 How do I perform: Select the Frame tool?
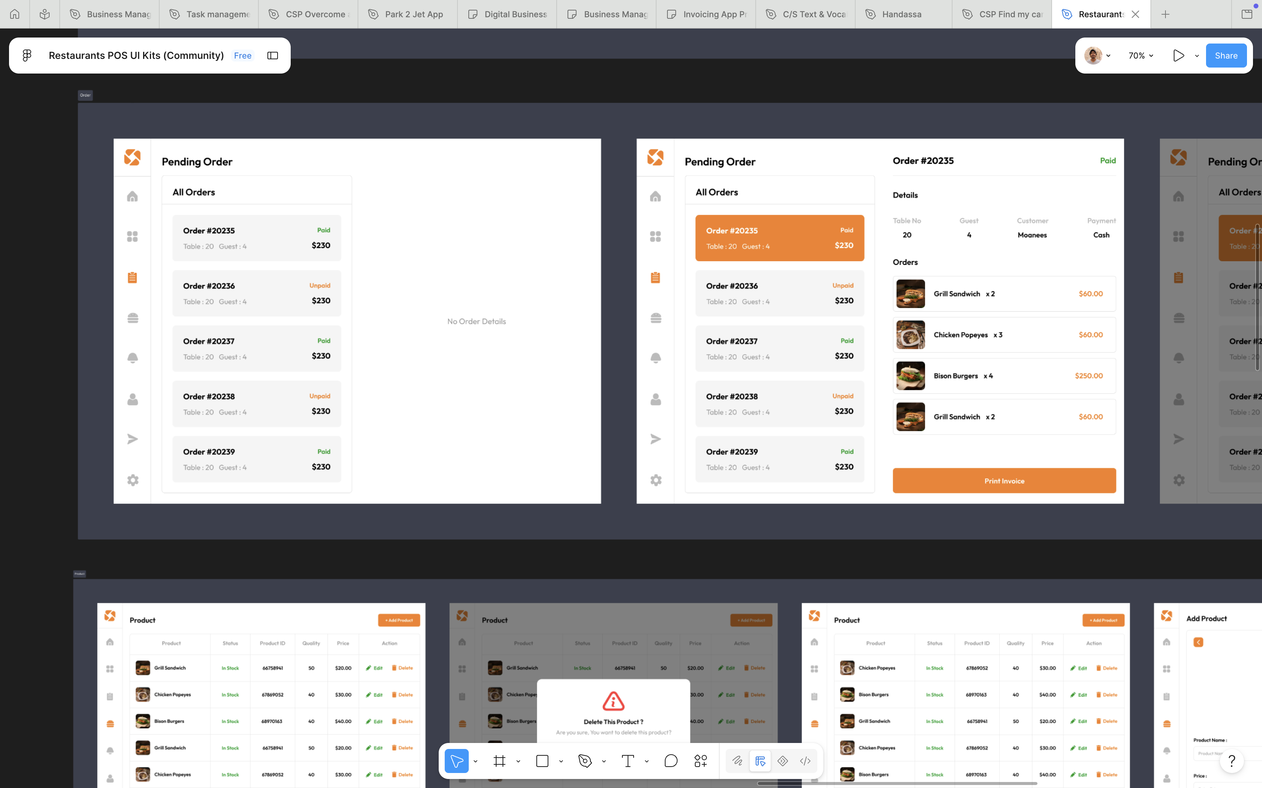coord(499,761)
